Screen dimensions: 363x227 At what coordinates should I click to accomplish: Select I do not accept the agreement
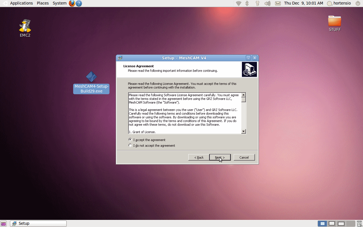(130, 145)
